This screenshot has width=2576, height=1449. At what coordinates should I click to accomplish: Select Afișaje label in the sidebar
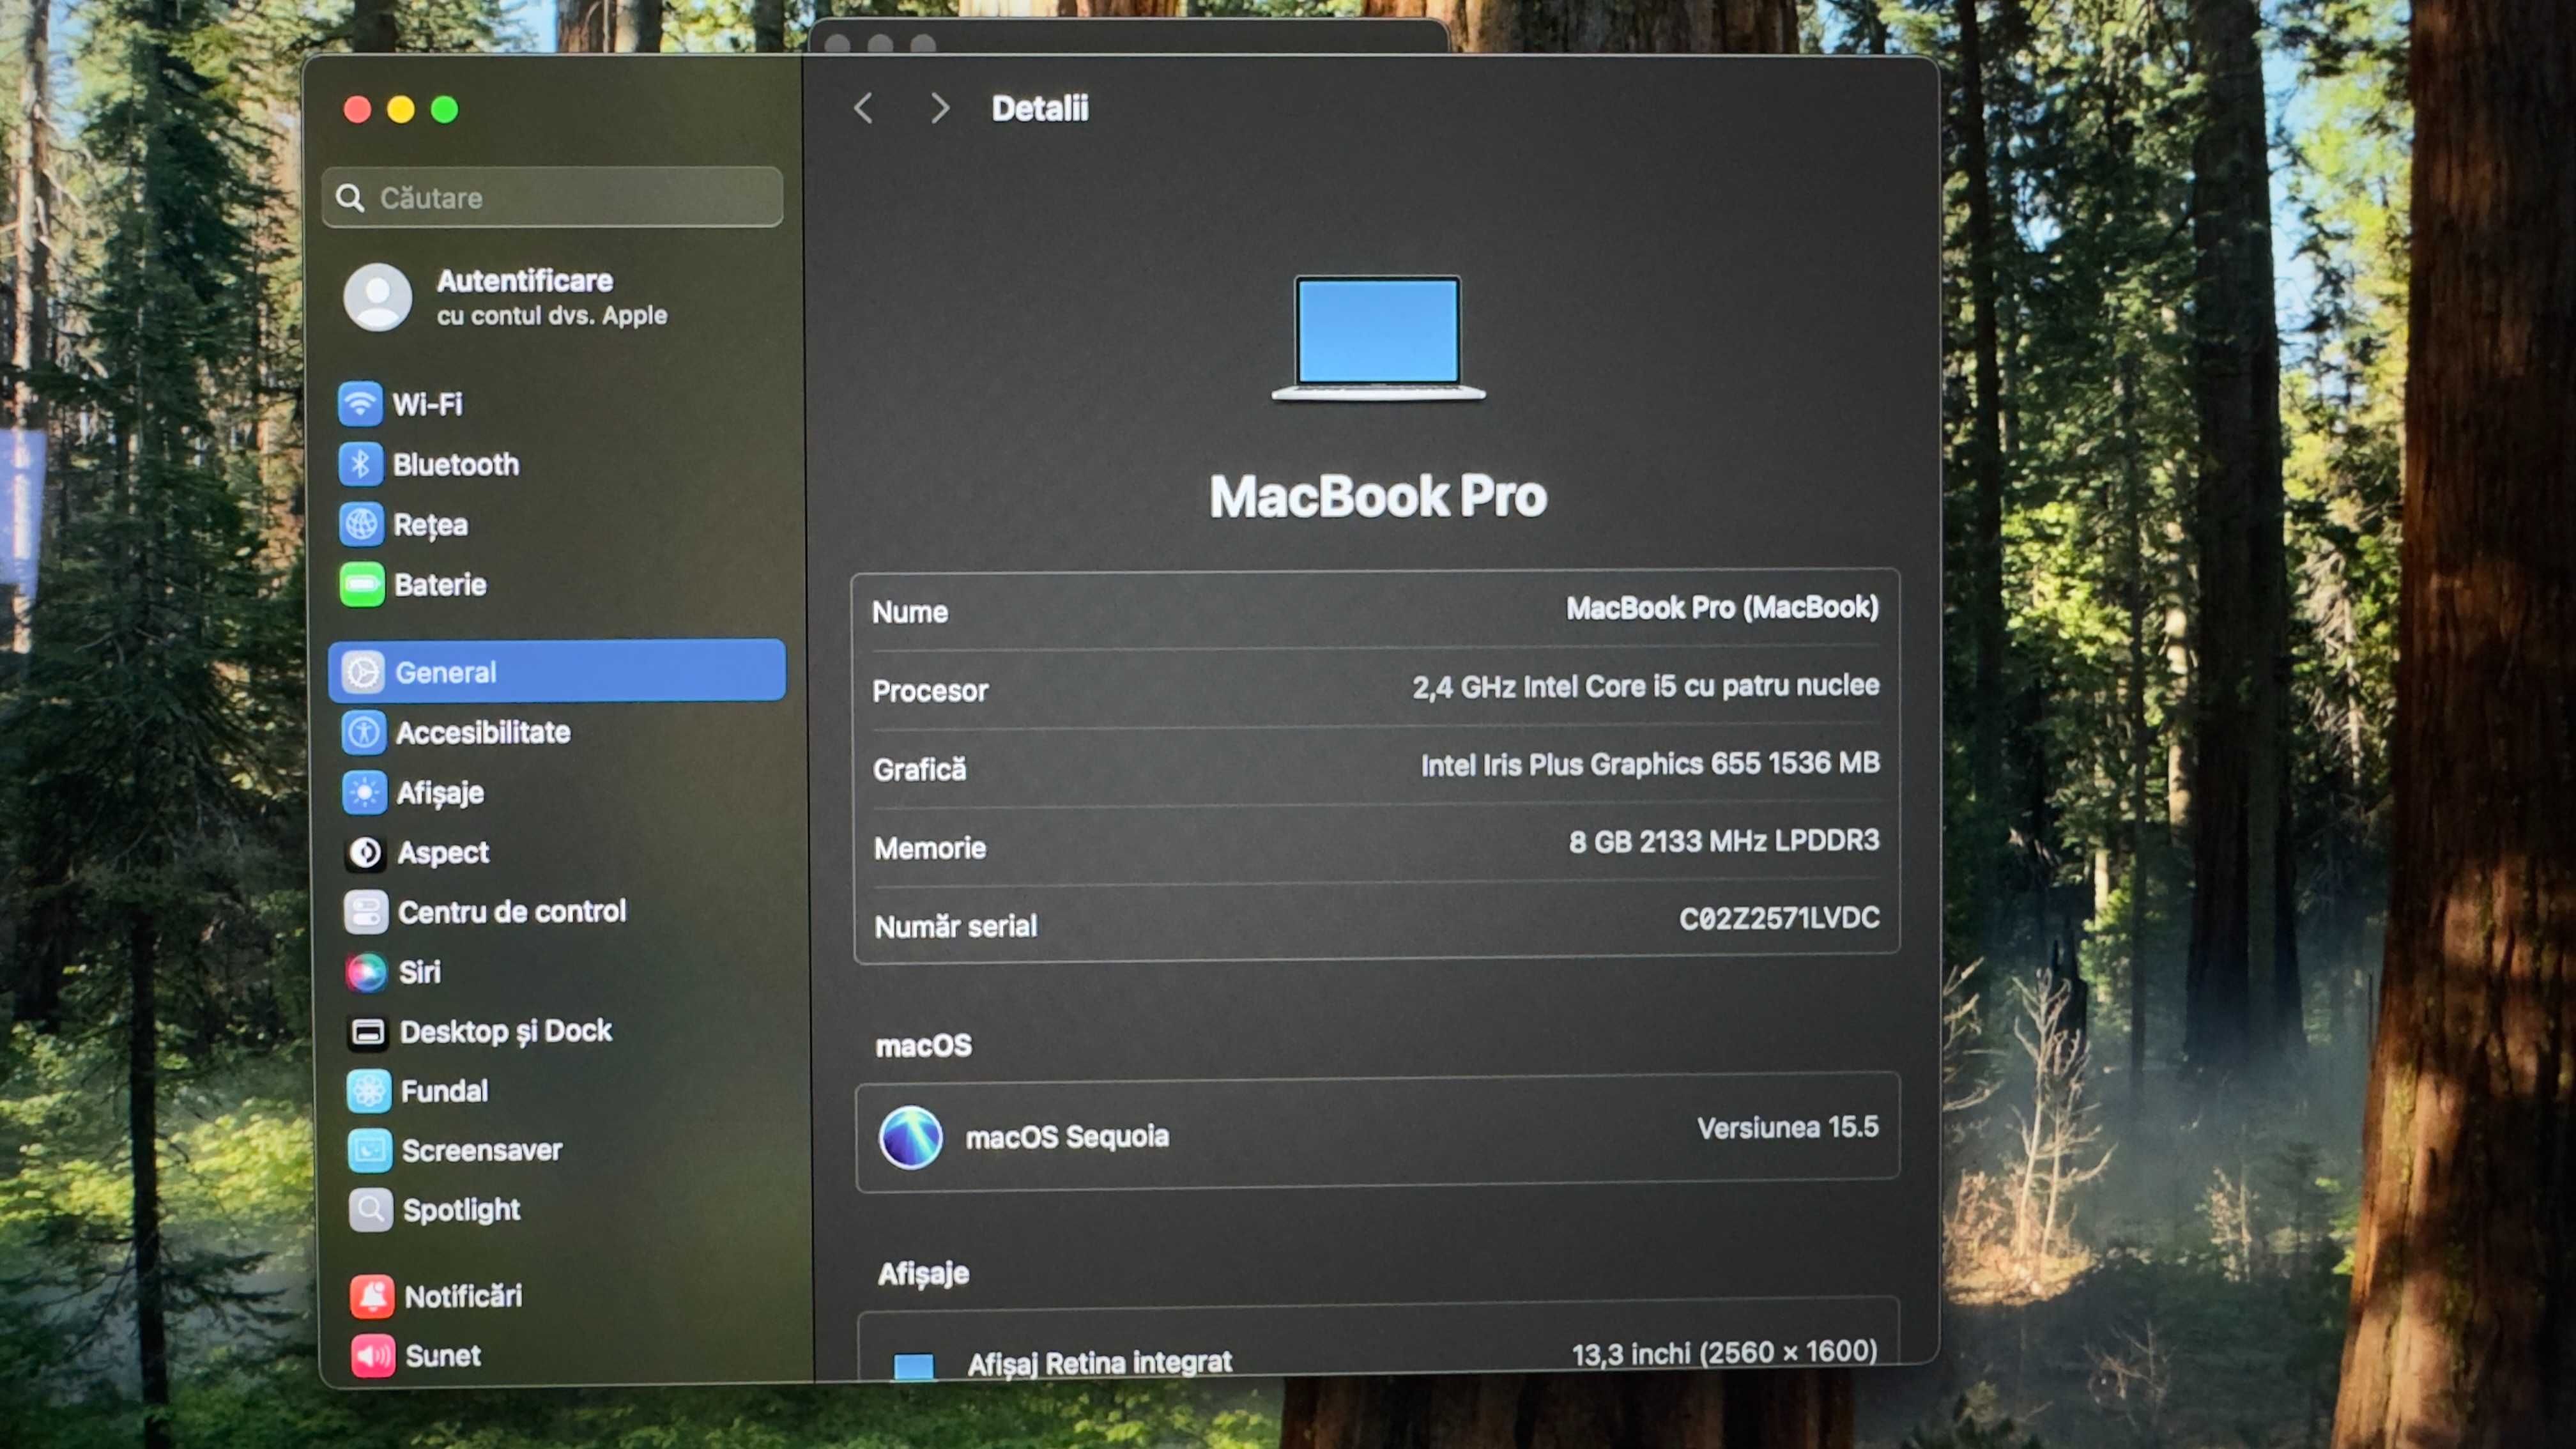(x=440, y=793)
